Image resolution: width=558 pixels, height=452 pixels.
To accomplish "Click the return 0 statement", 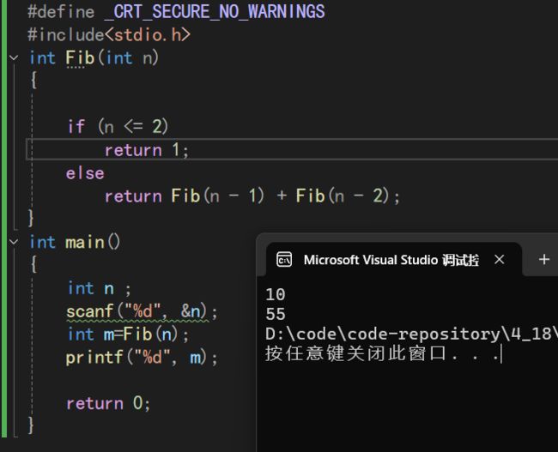I will tap(108, 403).
